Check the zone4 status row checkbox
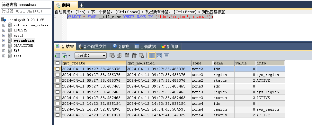This screenshot has height=125, width=312. click(x=58, y=115)
